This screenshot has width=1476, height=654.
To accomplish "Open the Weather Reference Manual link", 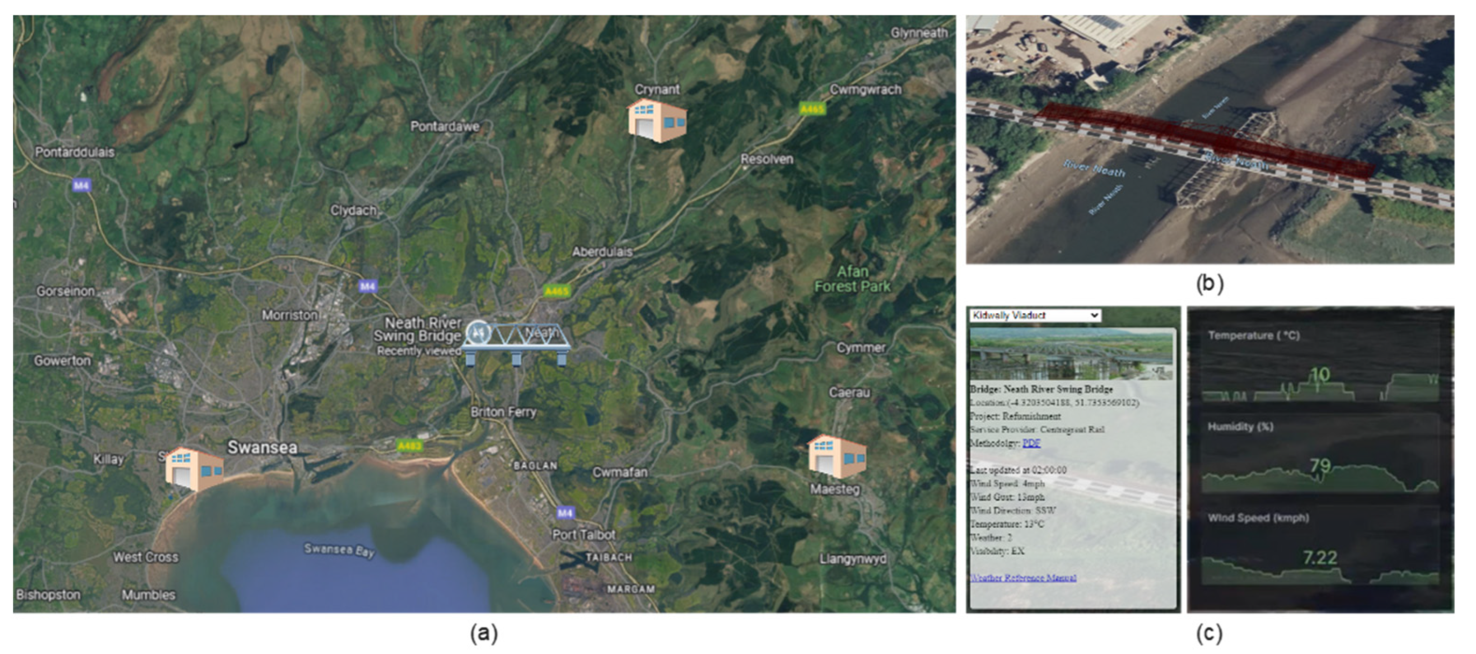I will [x=1023, y=577].
